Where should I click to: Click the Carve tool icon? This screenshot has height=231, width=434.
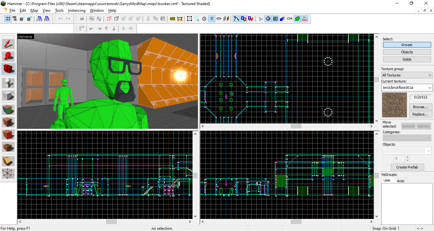tap(82, 19)
